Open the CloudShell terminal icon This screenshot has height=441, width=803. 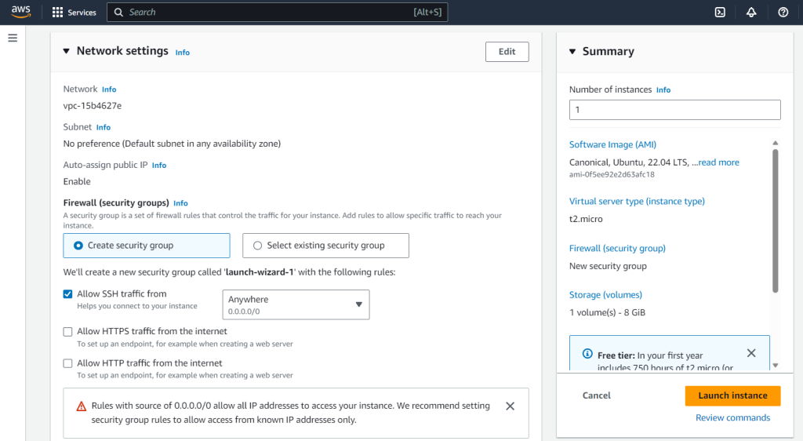[720, 12]
